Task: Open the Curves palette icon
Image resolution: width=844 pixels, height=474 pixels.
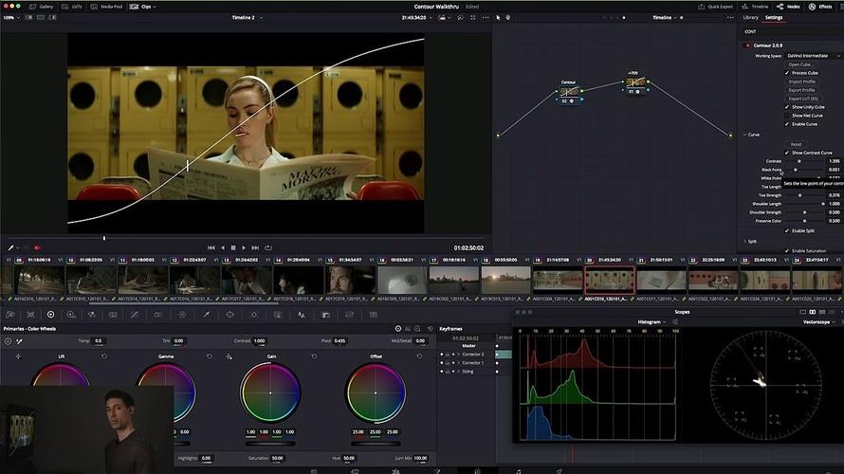Action: point(135,315)
